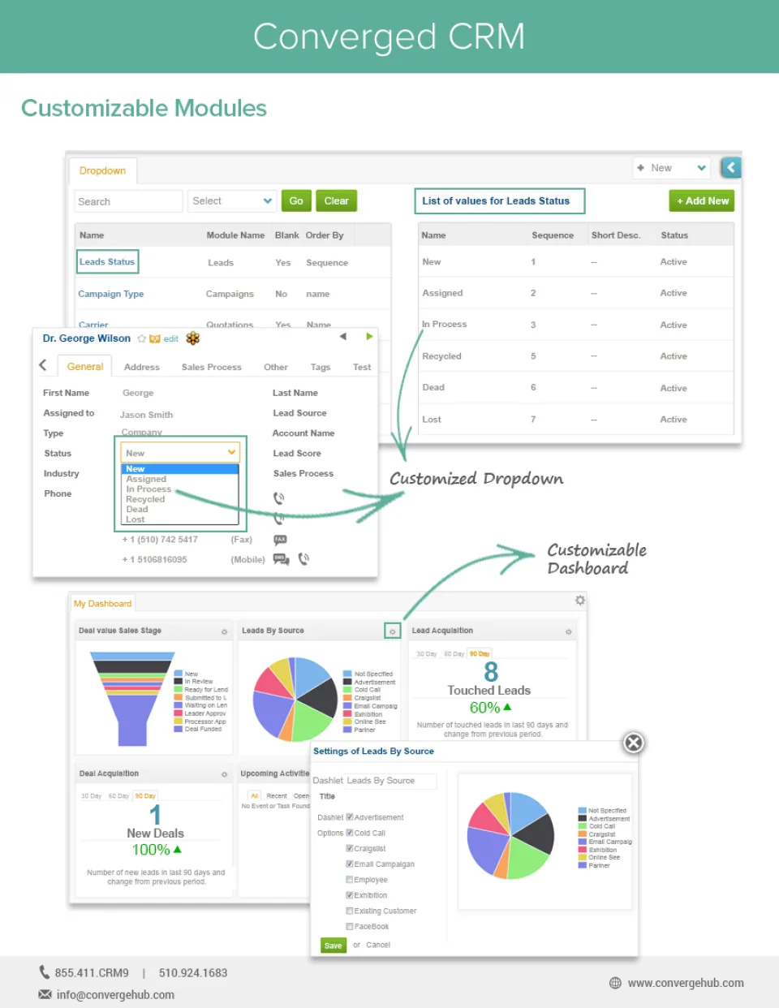Image resolution: width=779 pixels, height=1008 pixels.
Task: Open the Tags tab
Action: [321, 367]
